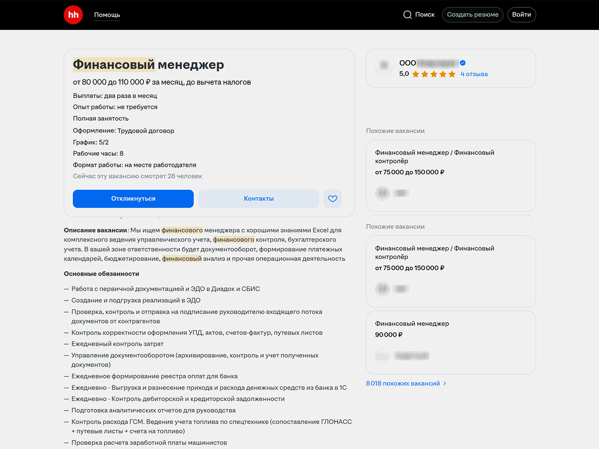Open the Поиск search link
599x449 pixels.
tap(424, 15)
